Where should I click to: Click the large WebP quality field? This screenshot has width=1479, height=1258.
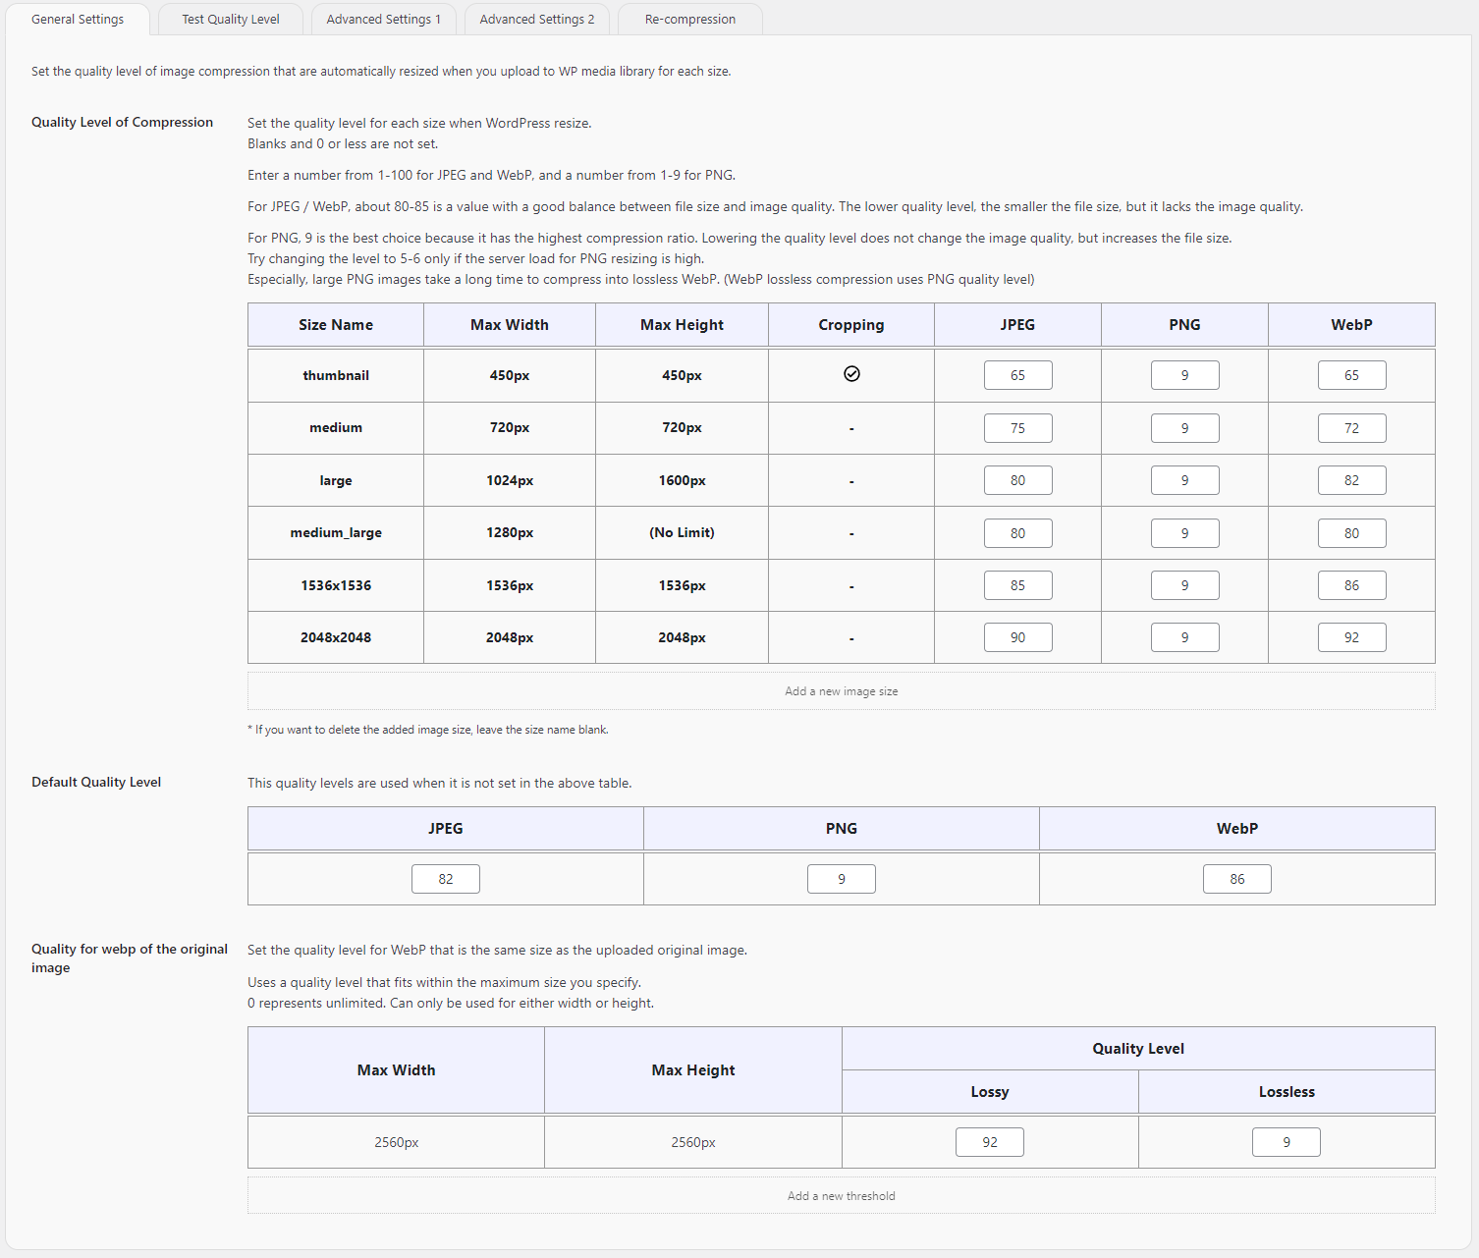(x=1351, y=480)
